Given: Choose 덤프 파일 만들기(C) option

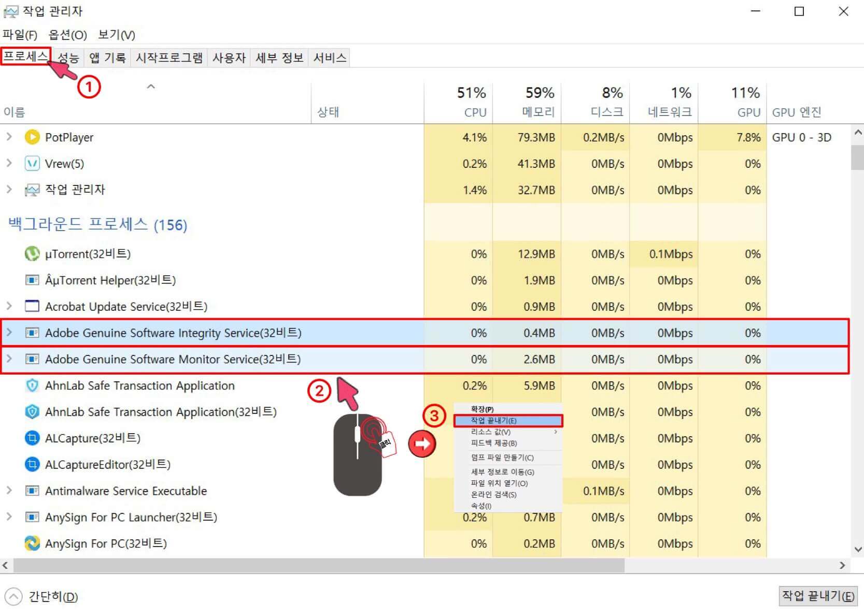Looking at the screenshot, I should pyautogui.click(x=508, y=458).
